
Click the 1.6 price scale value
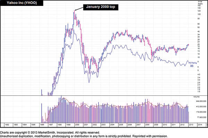tap(199, 92)
